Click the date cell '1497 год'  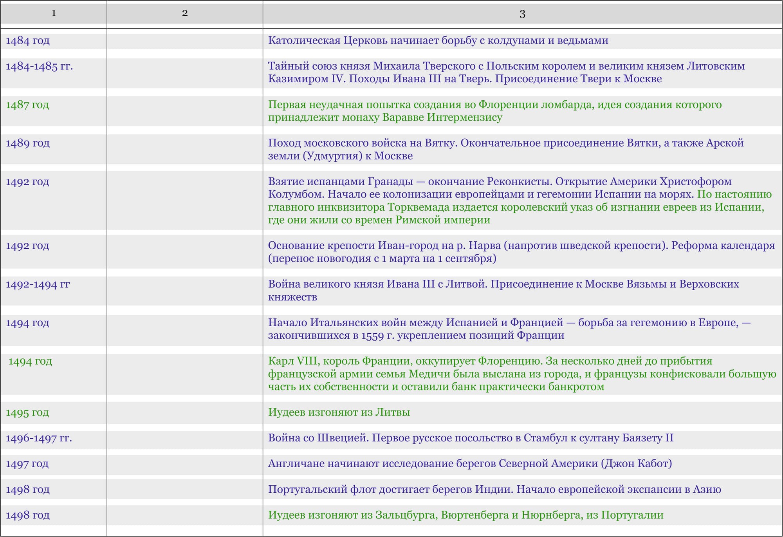(27, 464)
